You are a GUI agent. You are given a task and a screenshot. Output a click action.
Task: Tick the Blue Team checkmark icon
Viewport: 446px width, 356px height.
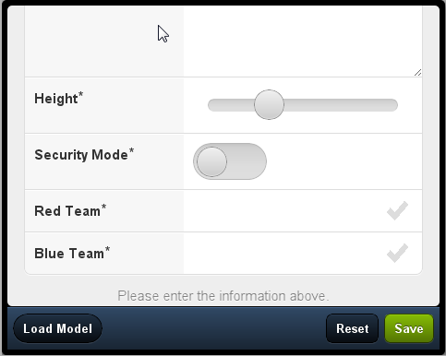[397, 254]
